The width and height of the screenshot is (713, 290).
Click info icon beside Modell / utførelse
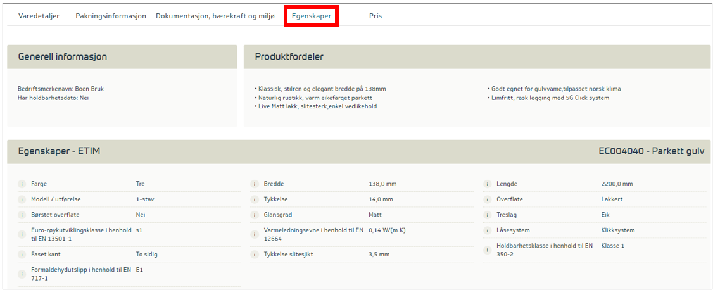pyautogui.click(x=22, y=199)
